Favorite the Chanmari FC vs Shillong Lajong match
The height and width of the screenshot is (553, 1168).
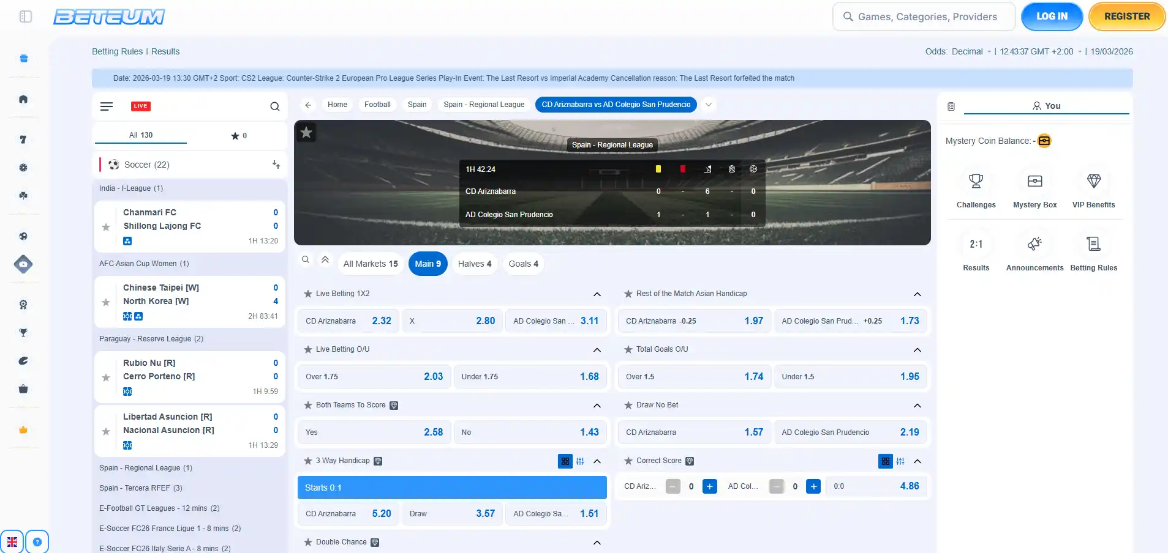(x=106, y=227)
